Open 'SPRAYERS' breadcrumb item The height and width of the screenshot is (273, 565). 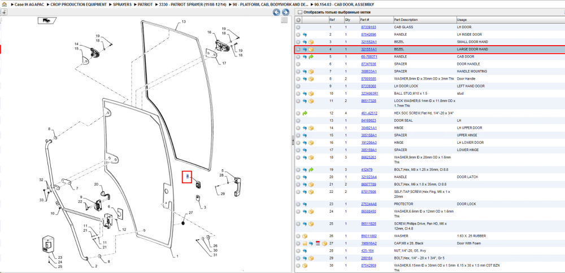[x=121, y=5]
